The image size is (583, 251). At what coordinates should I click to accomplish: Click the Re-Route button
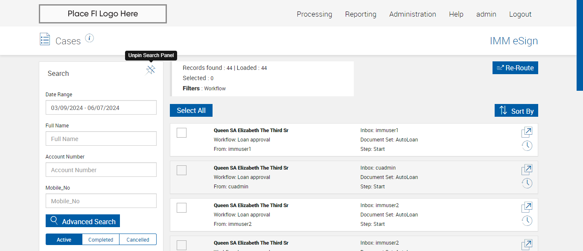[x=515, y=68]
